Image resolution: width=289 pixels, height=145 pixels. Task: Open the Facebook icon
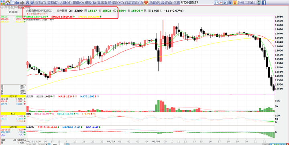point(264,2)
